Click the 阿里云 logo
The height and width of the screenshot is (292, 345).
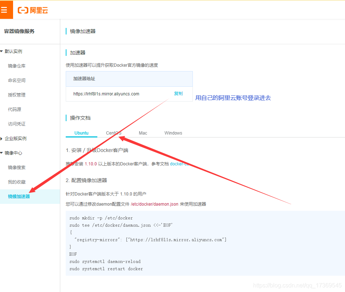pyautogui.click(x=33, y=10)
